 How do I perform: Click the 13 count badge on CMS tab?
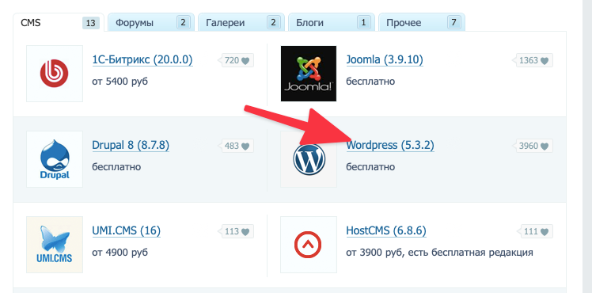pyautogui.click(x=91, y=23)
